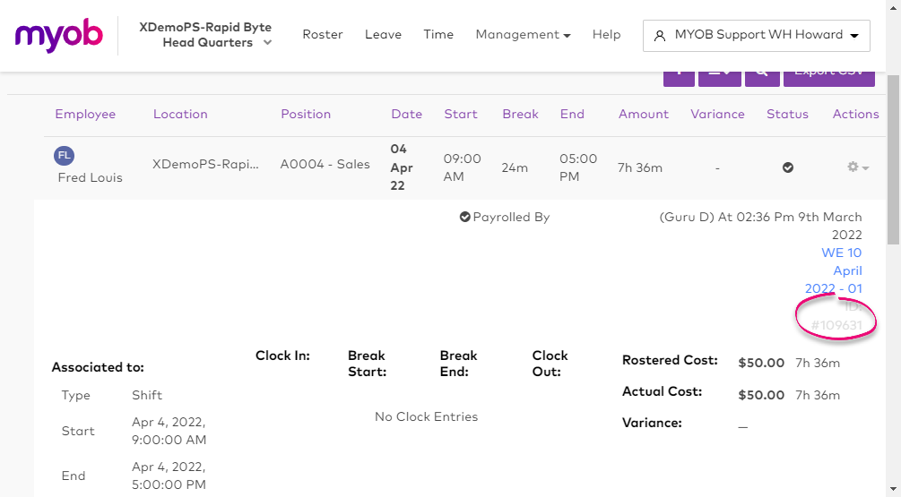The image size is (901, 497).
Task: Click the check icon beside Payrolled By
Action: 464,217
